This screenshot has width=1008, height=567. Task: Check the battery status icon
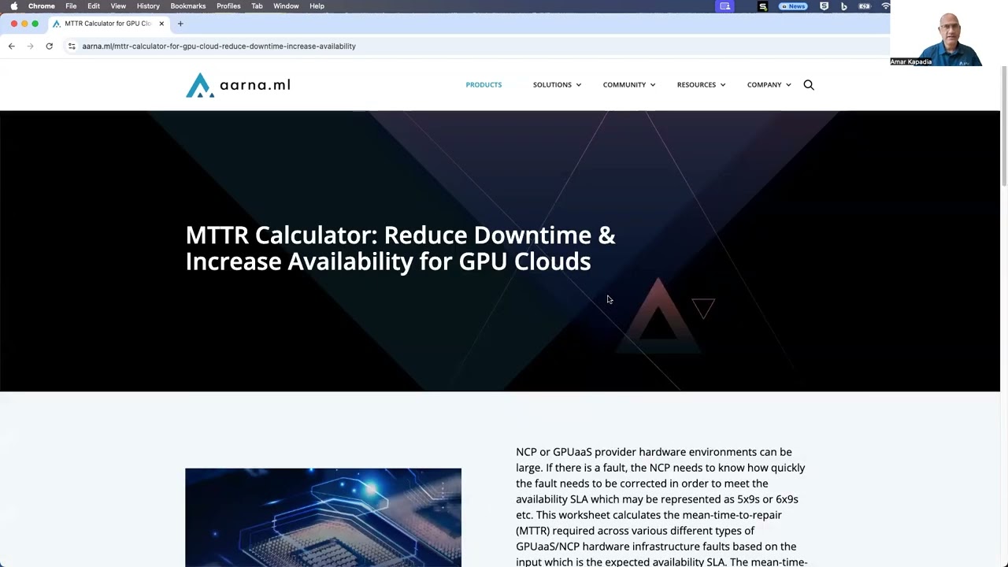865,6
